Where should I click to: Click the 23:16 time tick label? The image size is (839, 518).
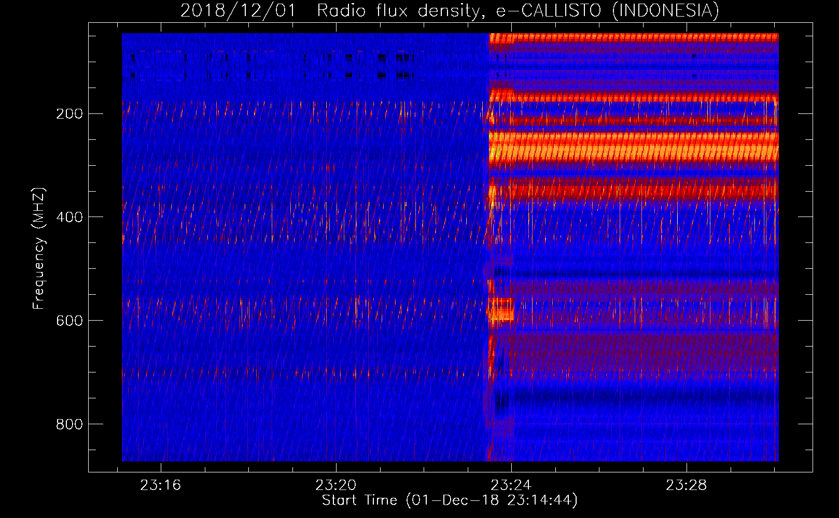161,485
